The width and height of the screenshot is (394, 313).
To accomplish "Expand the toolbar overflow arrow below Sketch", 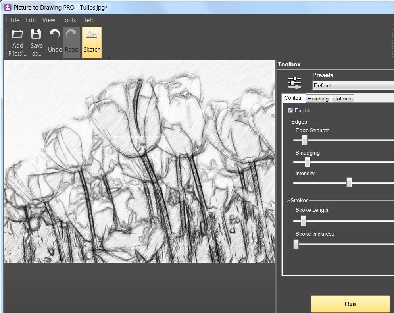I will coord(109,57).
